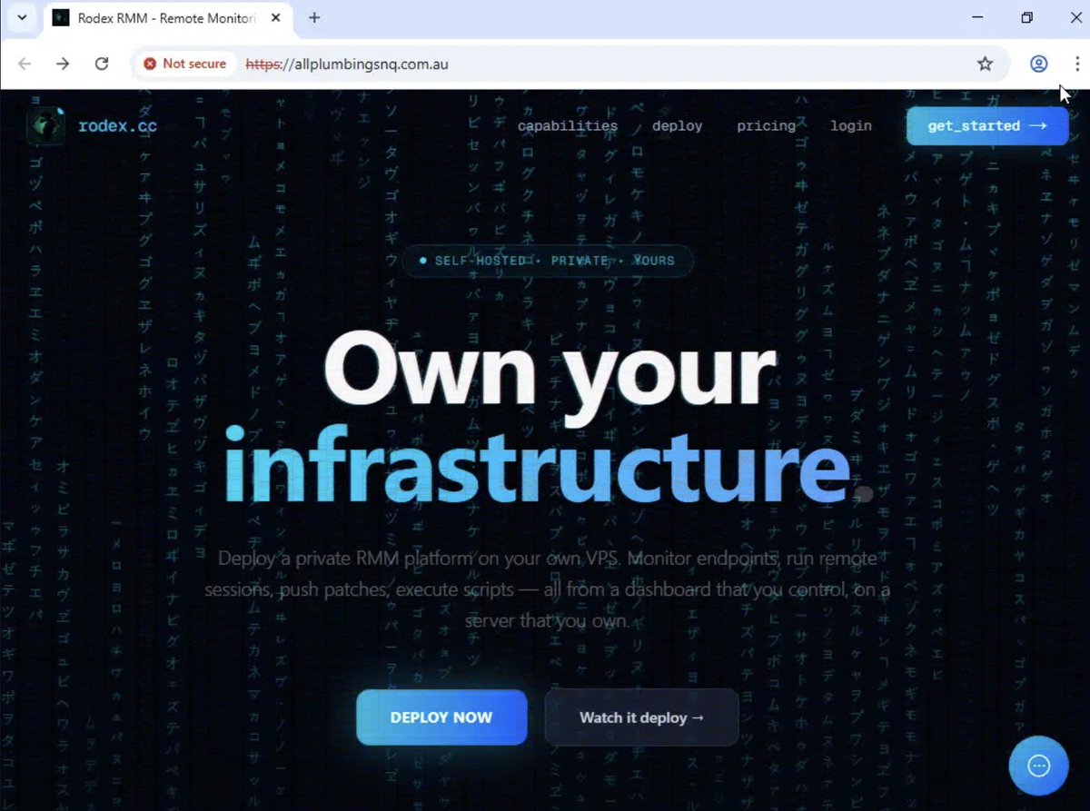Minimize the browser window
This screenshot has width=1090, height=811.
pyautogui.click(x=977, y=17)
